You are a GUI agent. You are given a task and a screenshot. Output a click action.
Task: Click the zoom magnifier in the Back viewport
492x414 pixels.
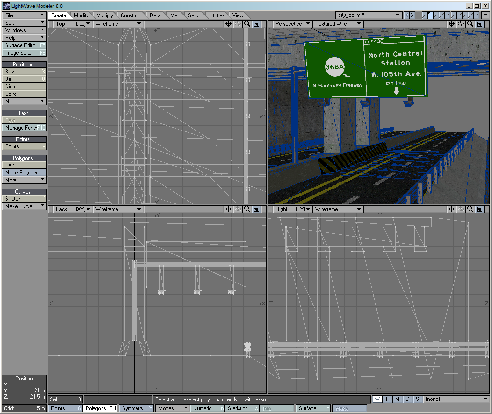[247, 209]
